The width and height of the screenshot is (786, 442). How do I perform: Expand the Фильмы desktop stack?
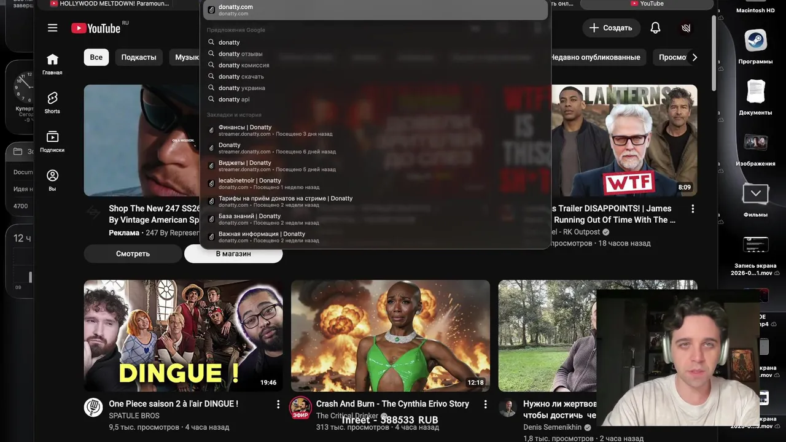755,200
